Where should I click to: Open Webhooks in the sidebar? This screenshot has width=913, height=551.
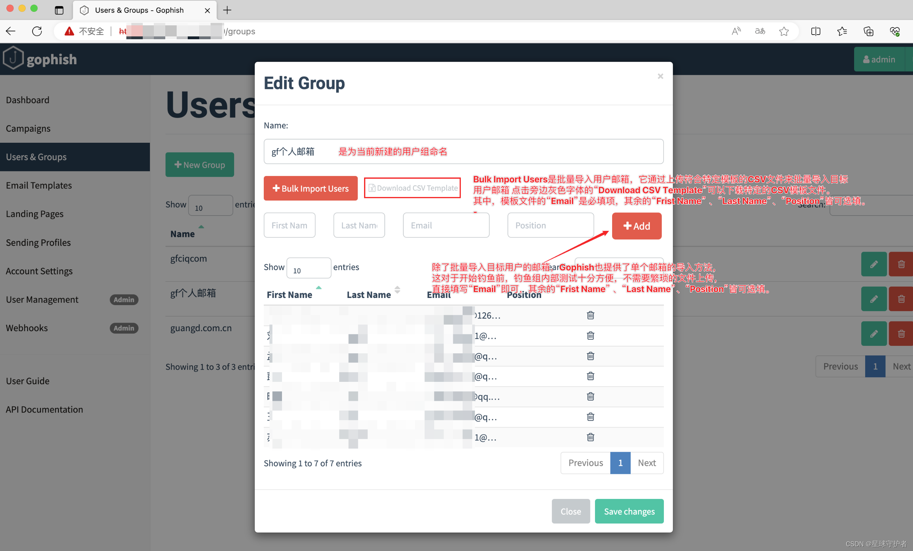coord(27,328)
